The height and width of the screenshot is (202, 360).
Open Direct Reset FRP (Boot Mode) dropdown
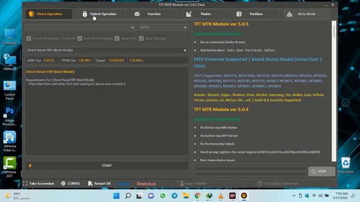tap(107, 50)
